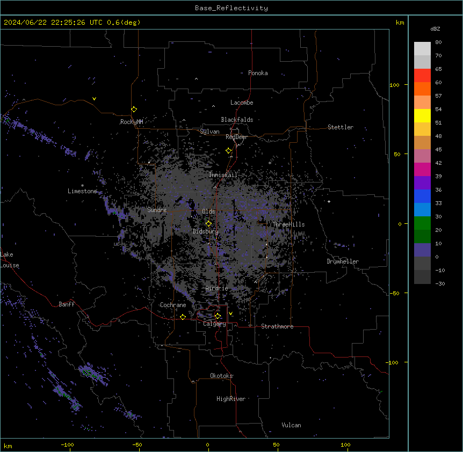Click the blue 36 dBZ legend swatch
The width and height of the screenshot is (463, 452).
click(x=422, y=196)
